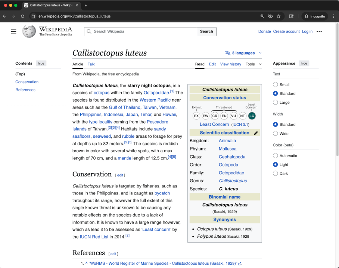The image size is (339, 268).
Task: Select the Small text size option
Action: click(x=276, y=85)
